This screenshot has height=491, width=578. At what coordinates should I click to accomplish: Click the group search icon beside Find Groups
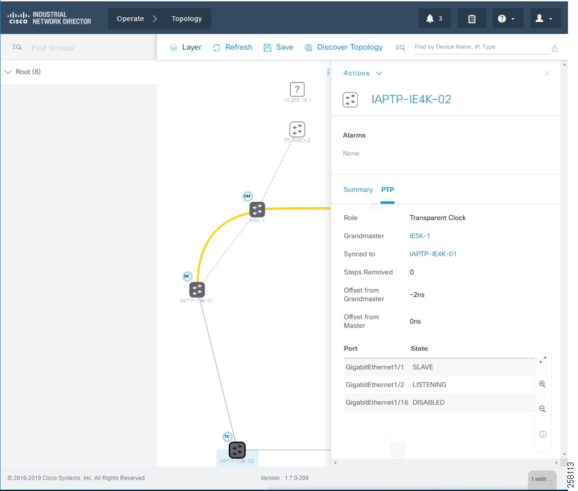pyautogui.click(x=17, y=47)
